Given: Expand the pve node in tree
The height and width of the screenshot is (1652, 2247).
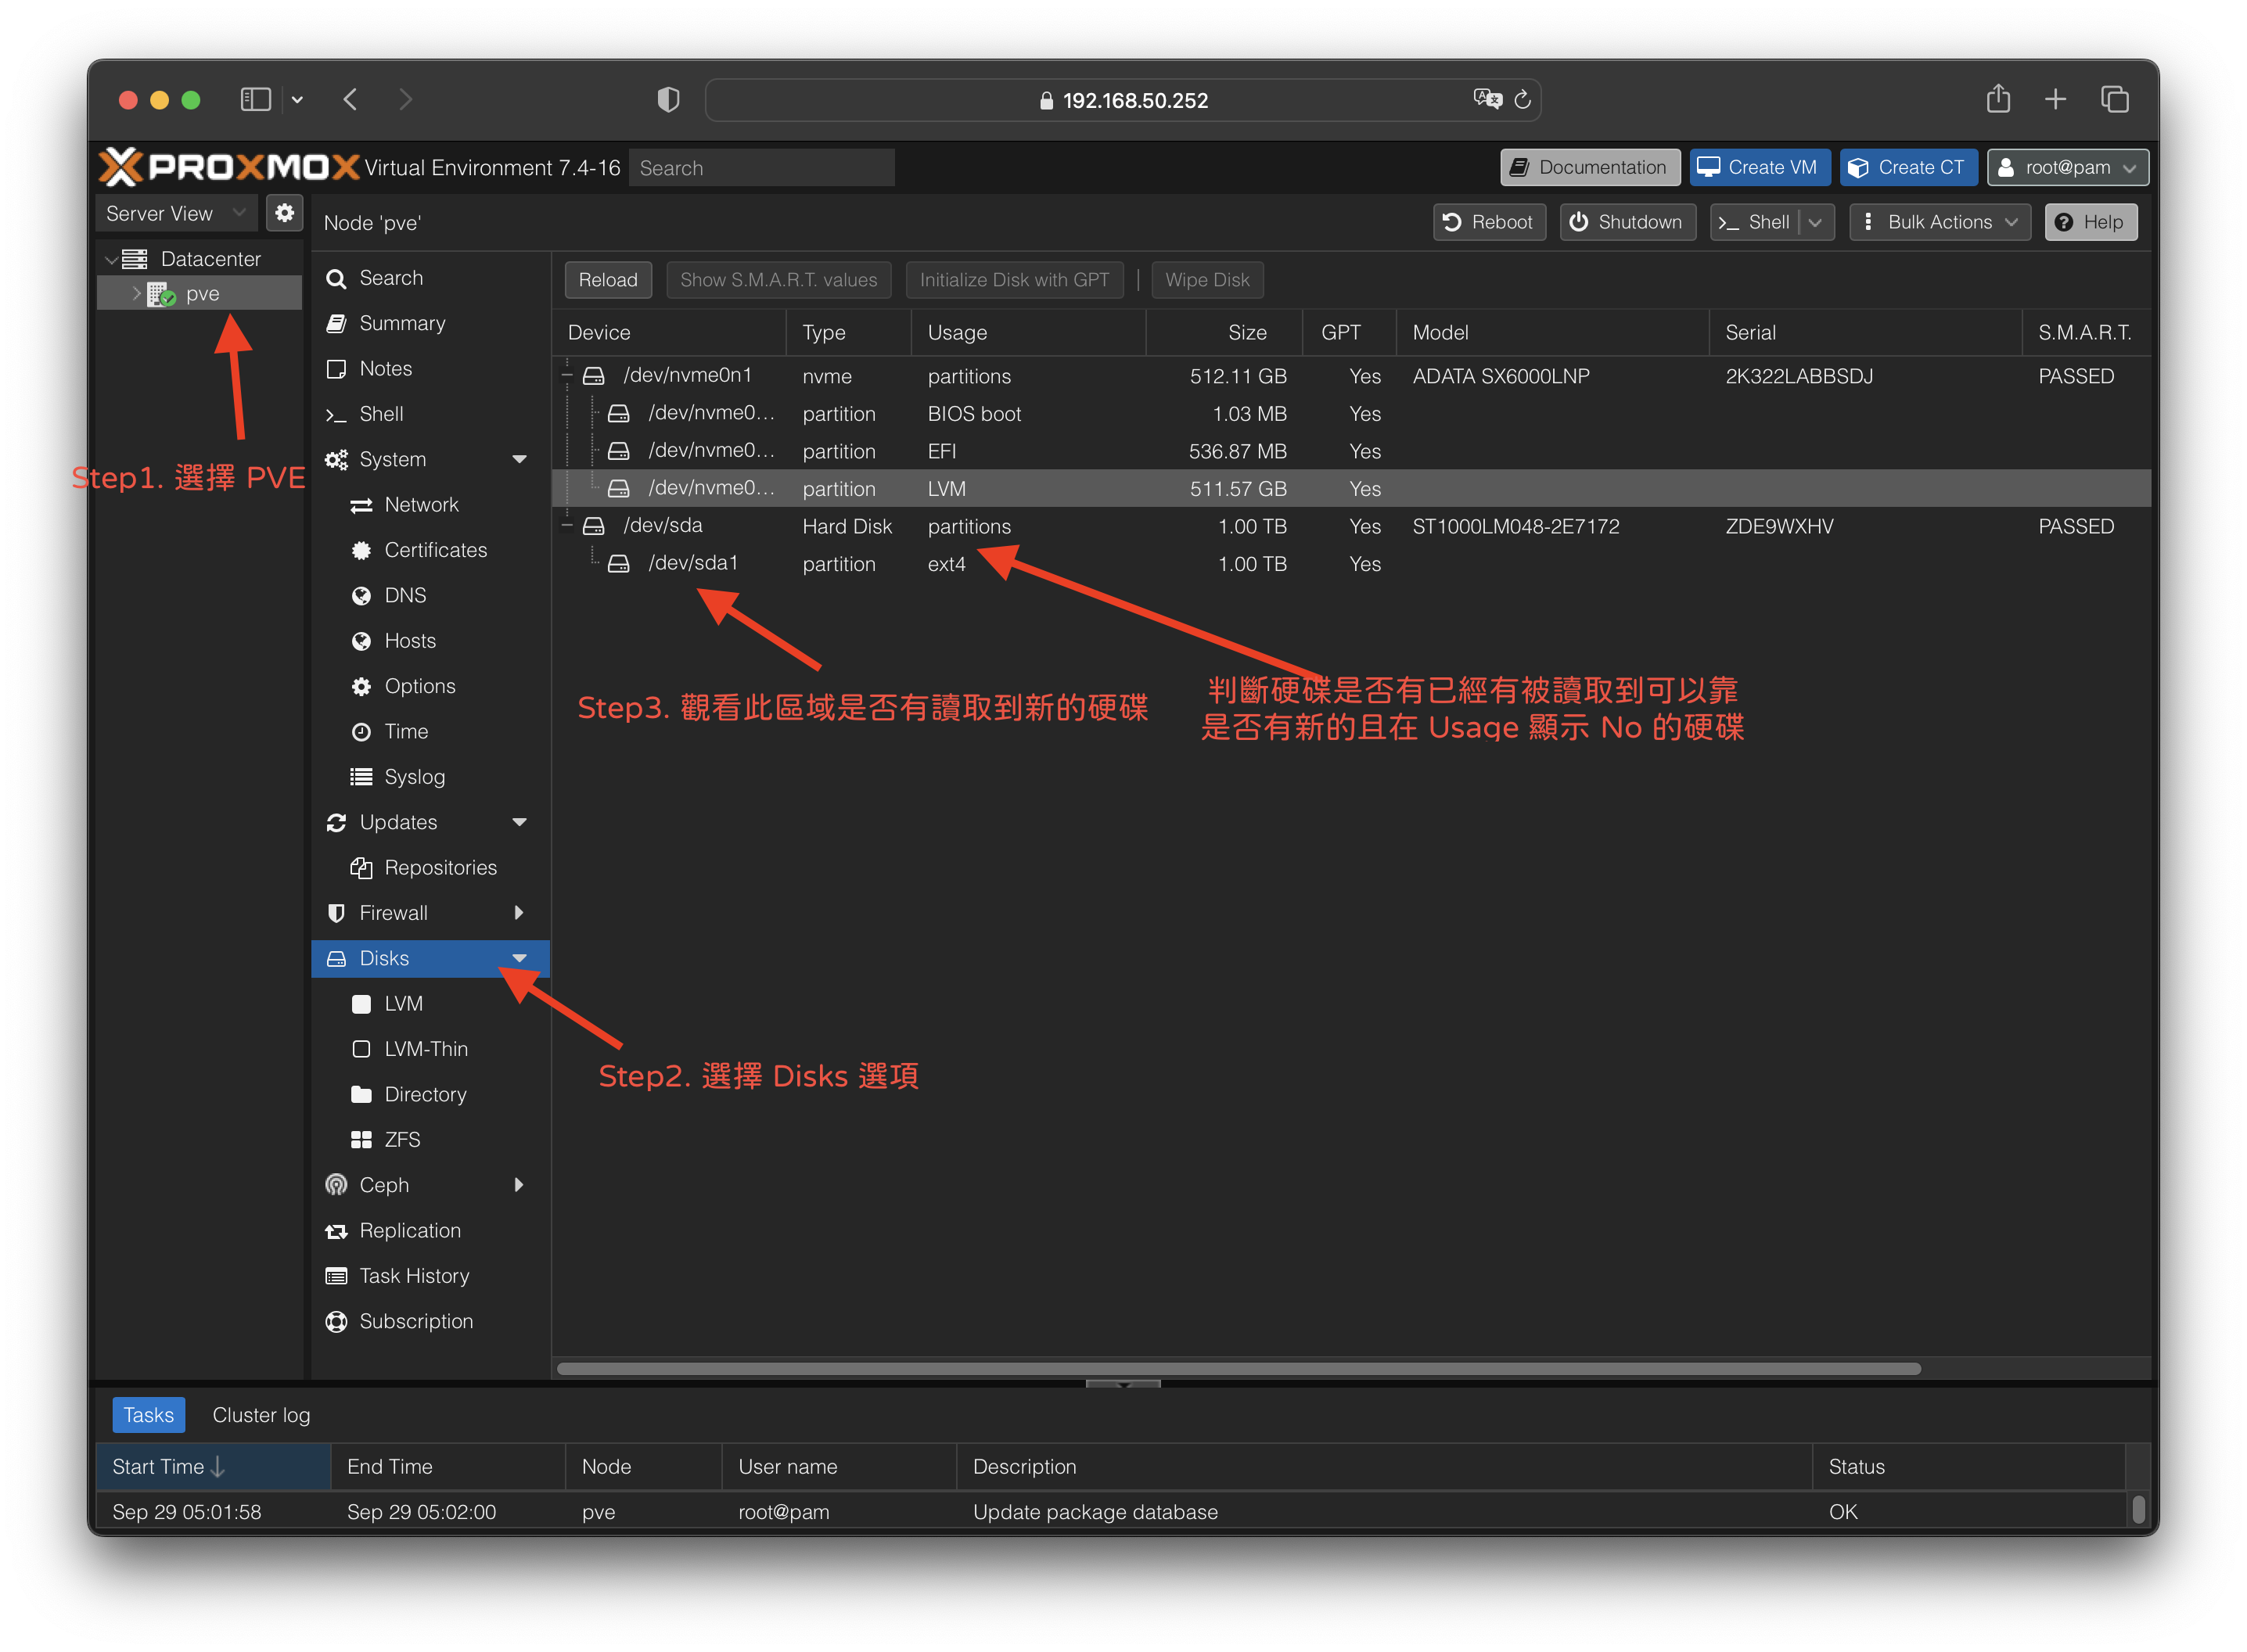Looking at the screenshot, I should [x=137, y=294].
